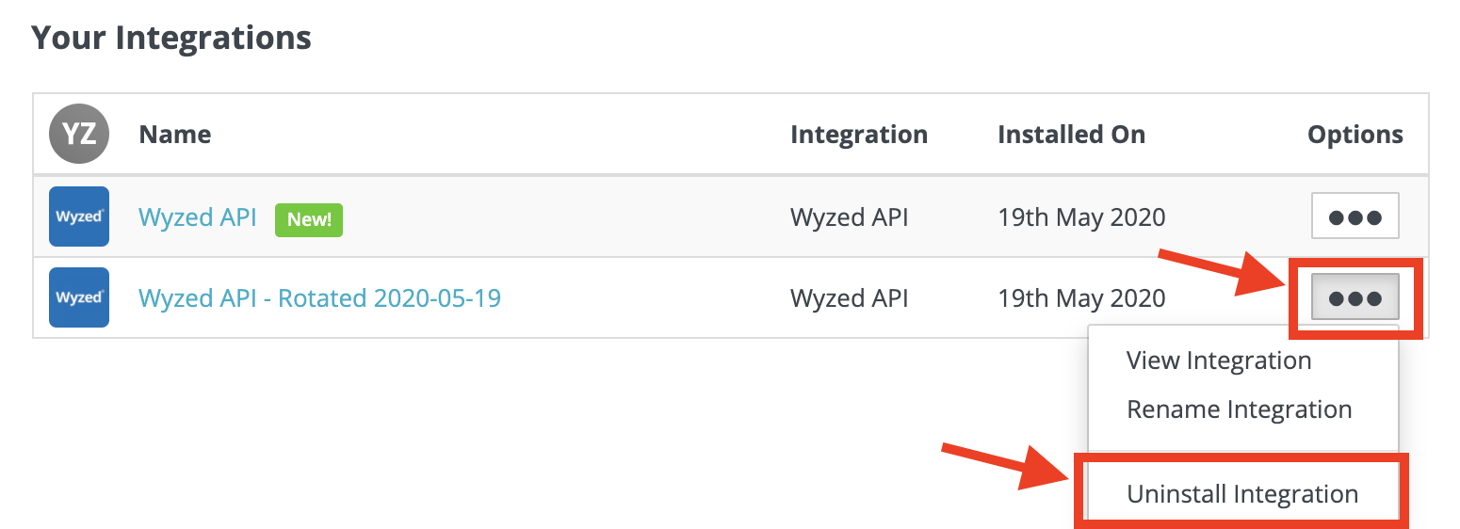Click the green New! badge
Screen dimensions: 1460x529
pyautogui.click(x=309, y=218)
